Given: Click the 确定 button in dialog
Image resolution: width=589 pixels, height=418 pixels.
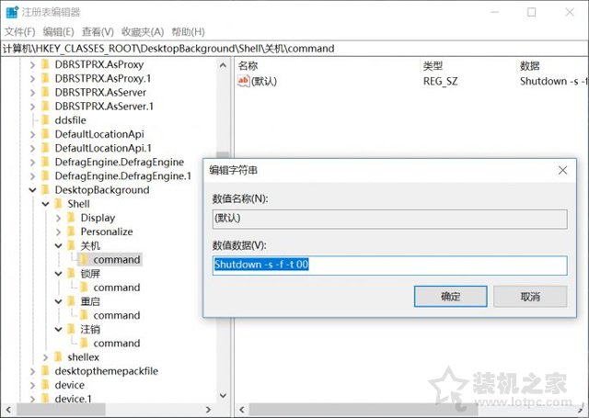Looking at the screenshot, I should click(450, 297).
